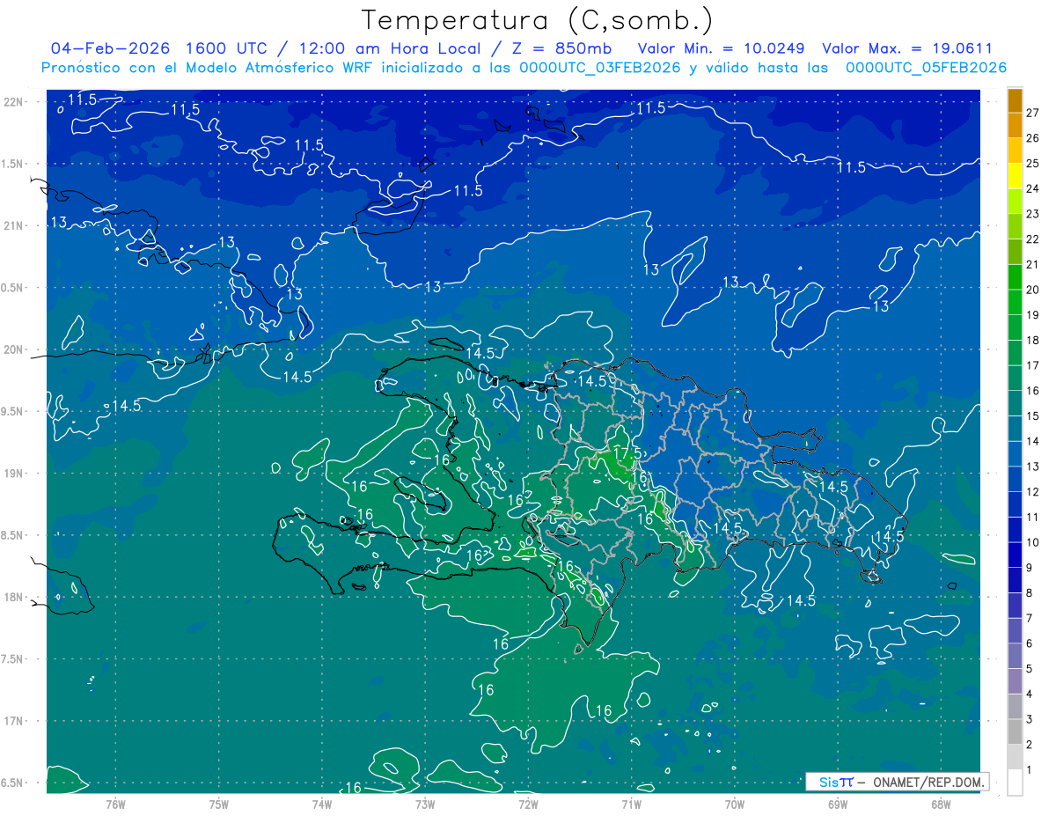The height and width of the screenshot is (816, 1056).
Task: Click the '17.5' contour label on map
Action: coord(627,452)
